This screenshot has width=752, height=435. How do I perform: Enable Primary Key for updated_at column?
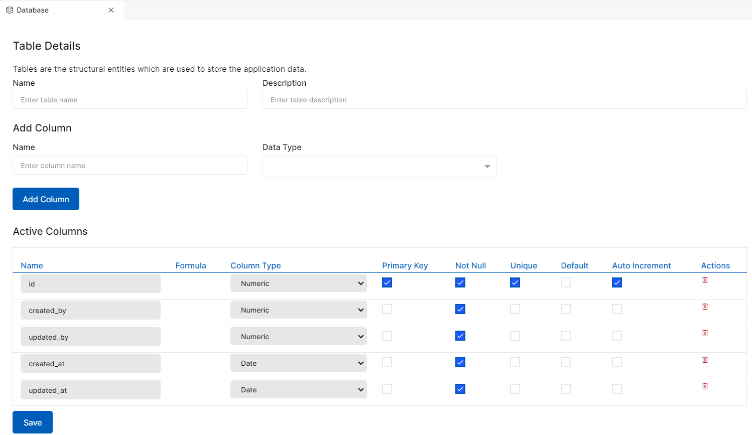point(387,389)
